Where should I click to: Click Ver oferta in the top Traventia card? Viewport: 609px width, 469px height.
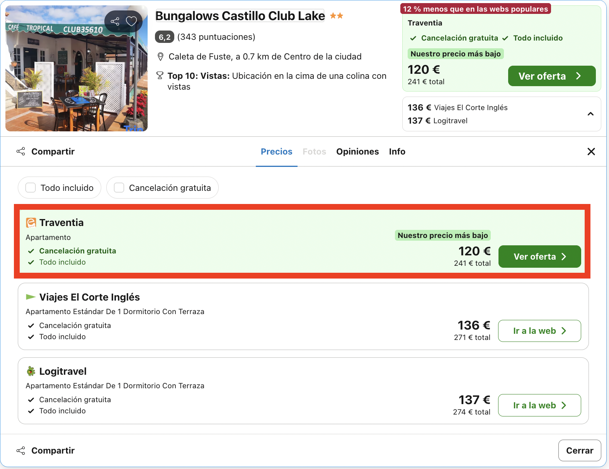552,76
